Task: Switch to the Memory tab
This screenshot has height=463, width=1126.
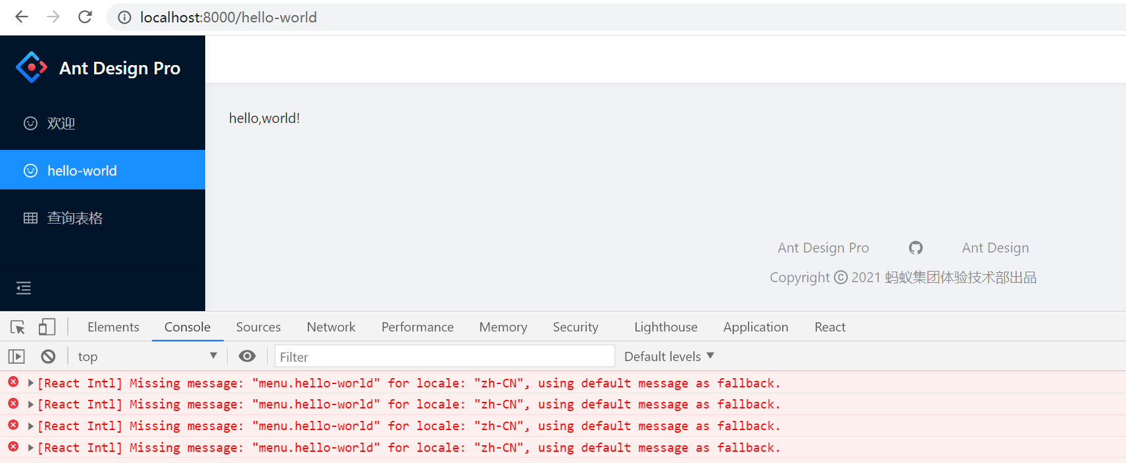Action: (x=503, y=327)
